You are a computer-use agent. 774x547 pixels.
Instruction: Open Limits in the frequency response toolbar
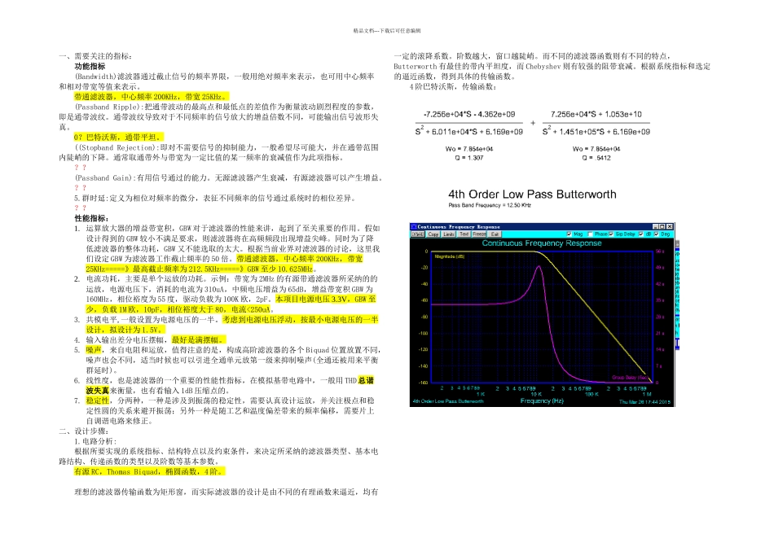[x=449, y=234]
